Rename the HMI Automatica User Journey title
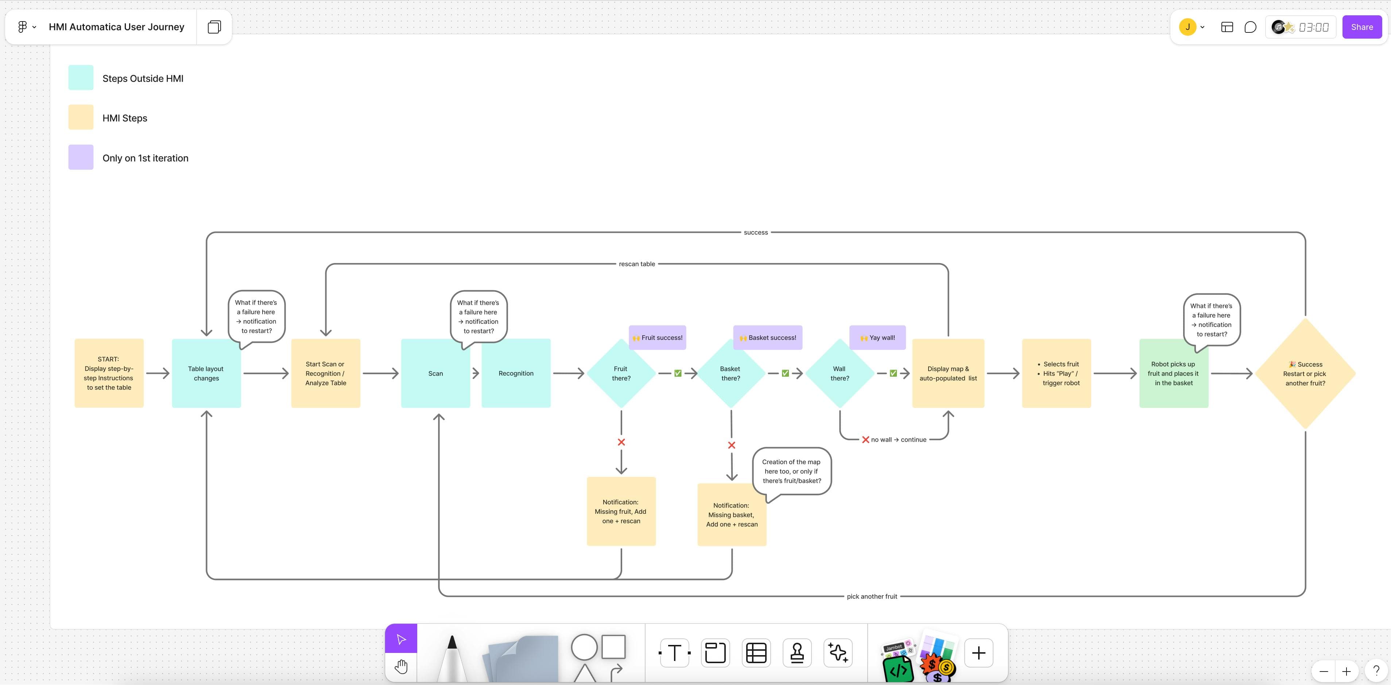This screenshot has width=1391, height=685. tap(116, 27)
